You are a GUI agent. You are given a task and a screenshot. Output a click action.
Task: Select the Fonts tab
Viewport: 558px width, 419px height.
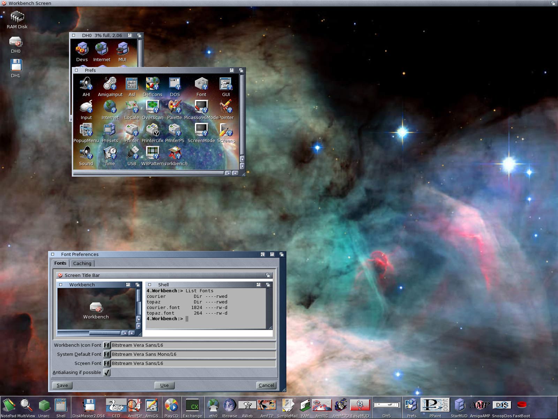(x=60, y=263)
